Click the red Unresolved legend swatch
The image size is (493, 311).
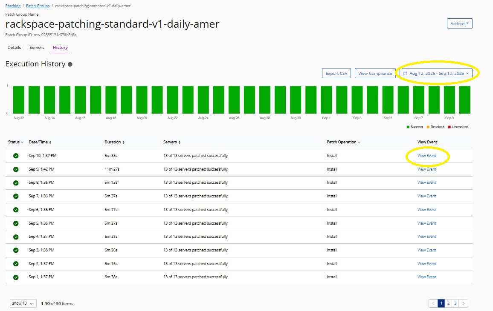pyautogui.click(x=449, y=127)
